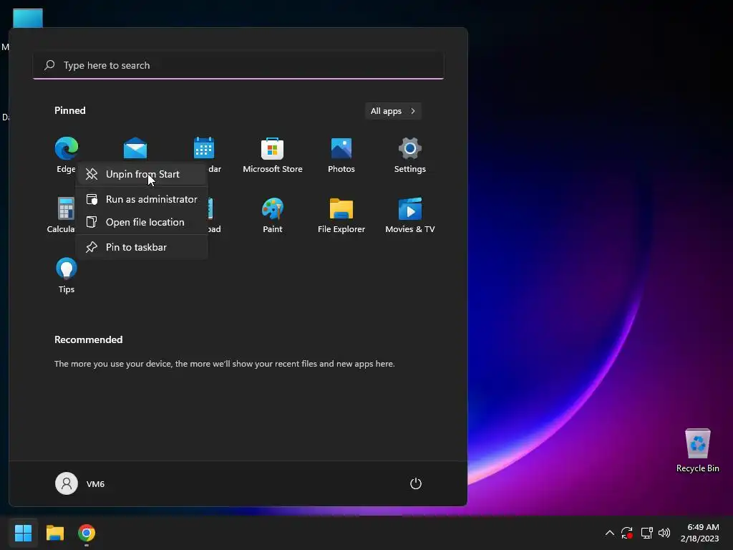Image resolution: width=733 pixels, height=550 pixels.
Task: Click the Windows Start button on taskbar
Action: [23, 533]
